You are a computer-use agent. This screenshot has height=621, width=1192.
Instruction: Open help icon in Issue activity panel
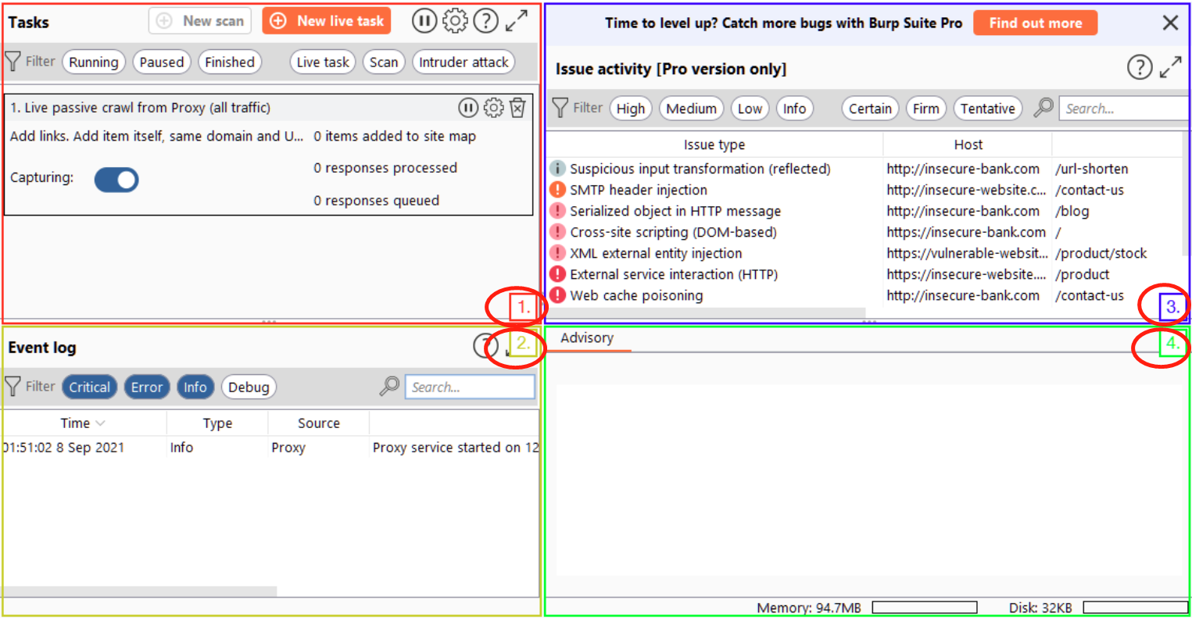(1140, 68)
